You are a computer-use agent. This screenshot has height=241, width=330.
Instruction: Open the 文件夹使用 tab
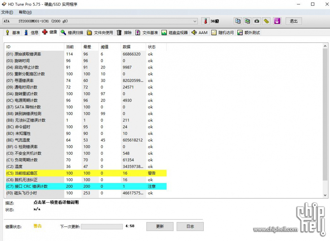coord(100,32)
